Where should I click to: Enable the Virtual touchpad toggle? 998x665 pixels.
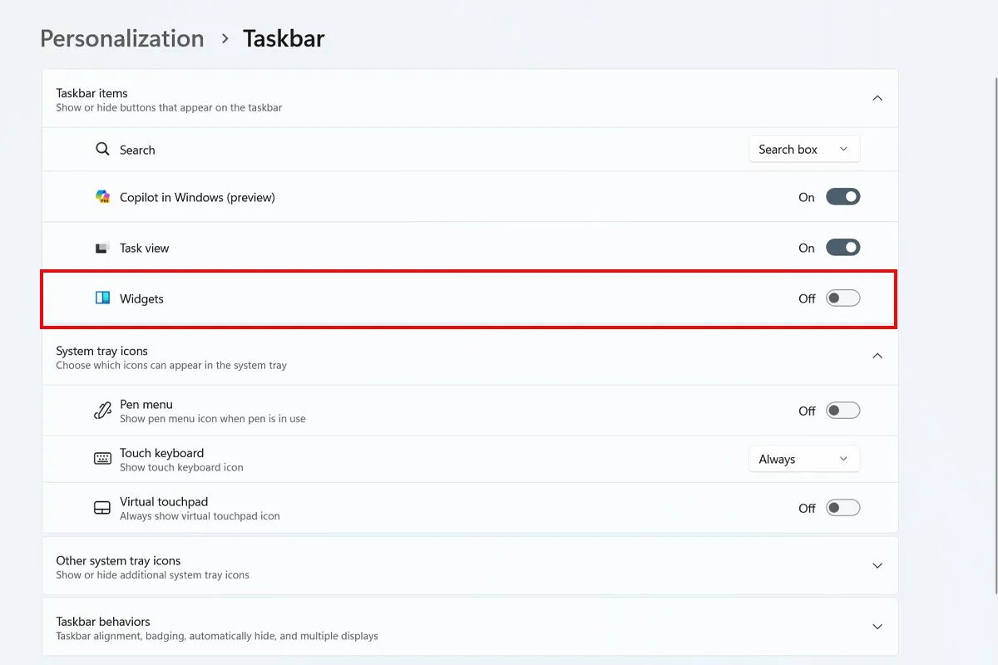point(842,508)
